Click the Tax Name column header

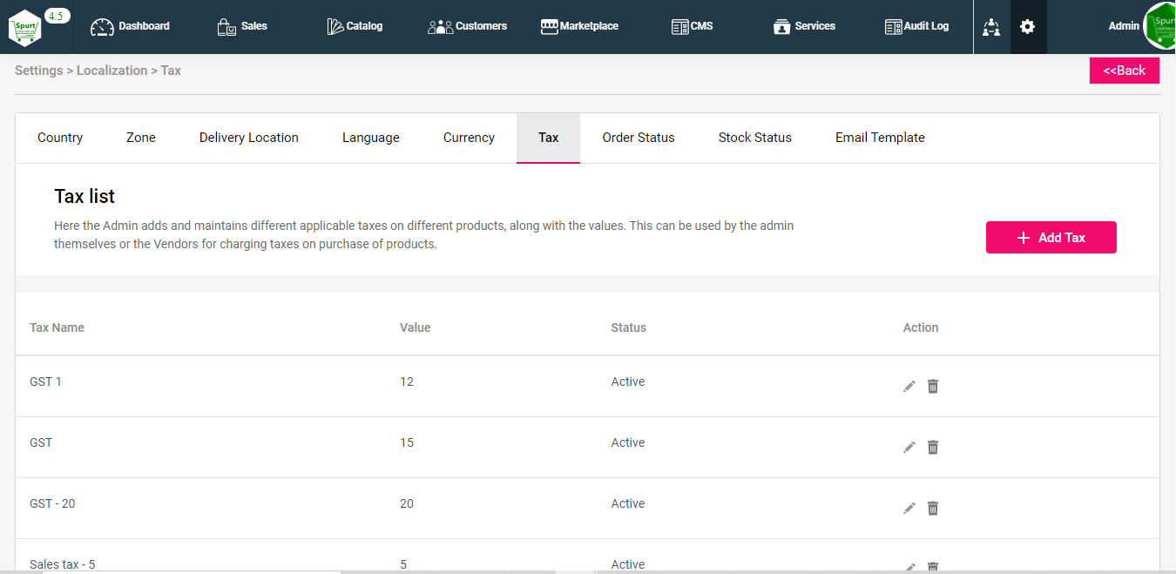coord(57,328)
